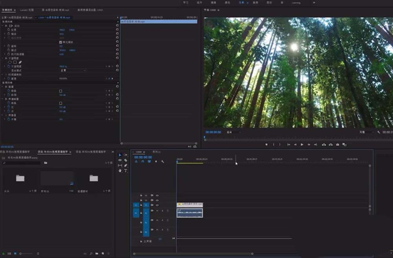Toggle the opacity stopwatch animation
This screenshot has height=258, width=393.
click(9, 66)
